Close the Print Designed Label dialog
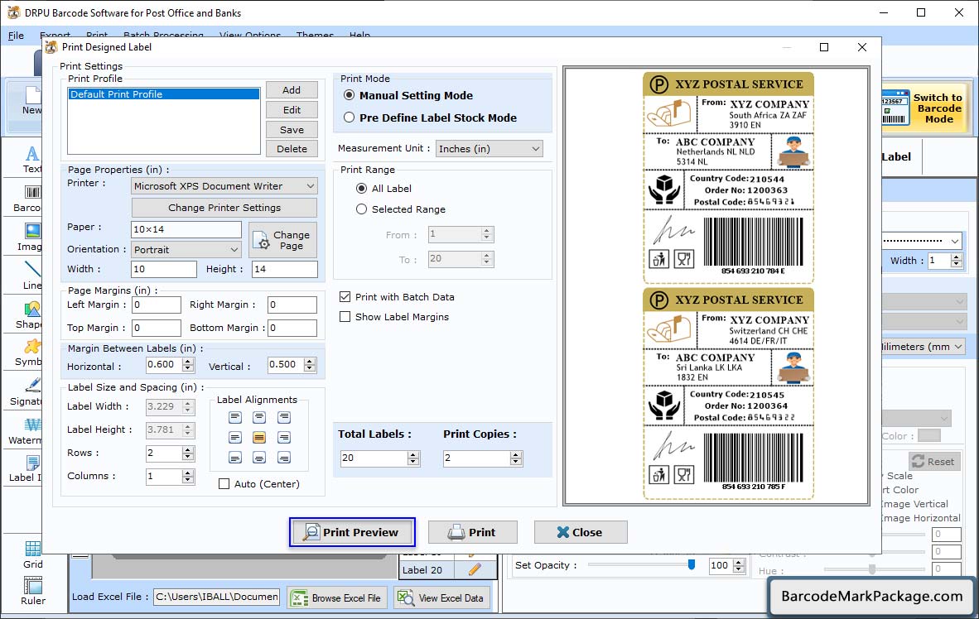The height and width of the screenshot is (619, 979). pyautogui.click(x=581, y=532)
